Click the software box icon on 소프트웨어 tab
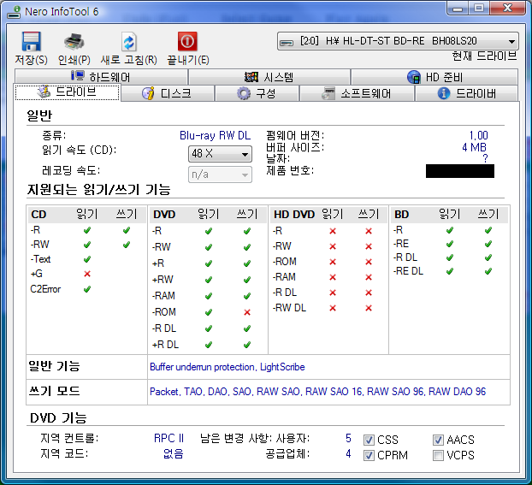Image resolution: width=532 pixels, height=485 pixels. point(328,93)
